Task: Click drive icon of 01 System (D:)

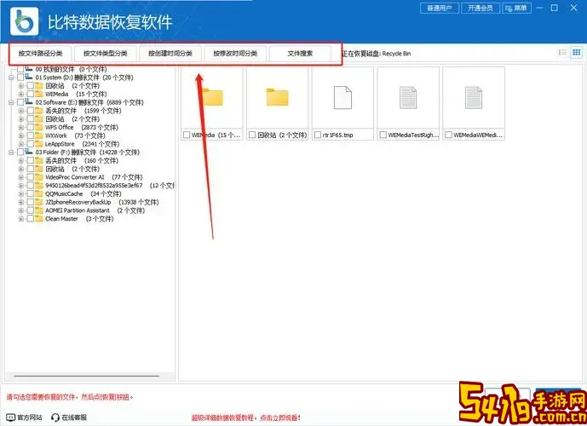Action: coord(29,78)
